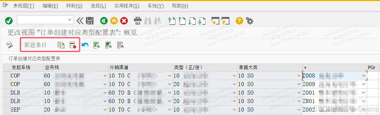
Task: Go back with the green Back icon
Action: pos(104,21)
